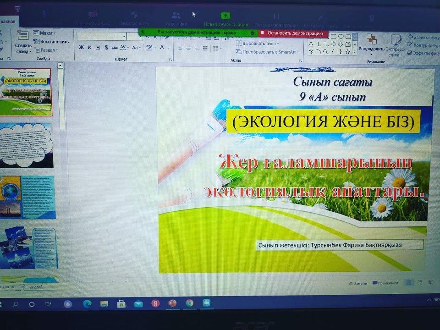The height and width of the screenshot is (330, 440).
Task: Click Остановить демонстрацию button
Action: (293, 33)
